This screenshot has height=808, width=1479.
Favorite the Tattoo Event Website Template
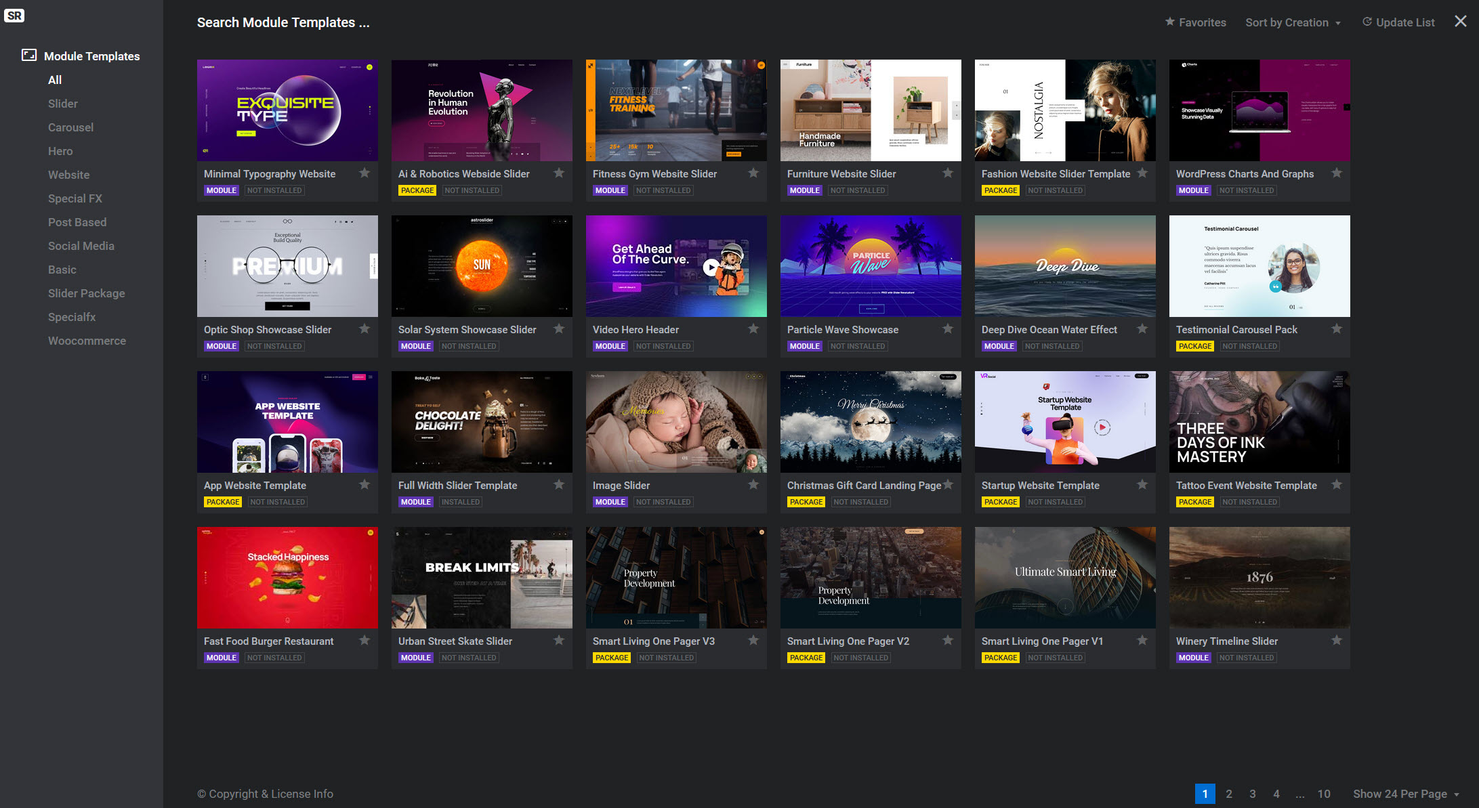[x=1337, y=484]
